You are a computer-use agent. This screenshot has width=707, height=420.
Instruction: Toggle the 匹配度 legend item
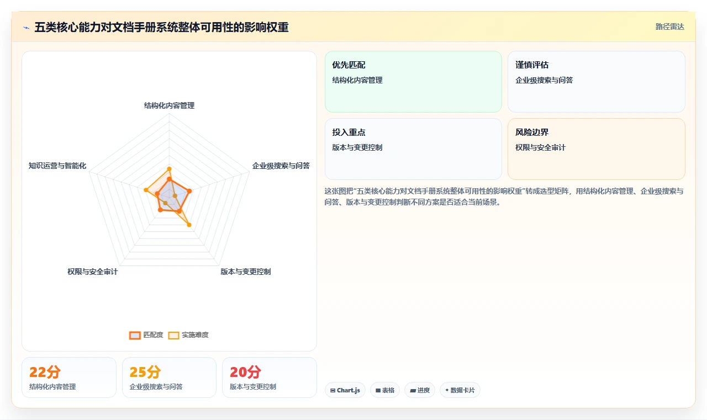pyautogui.click(x=146, y=335)
